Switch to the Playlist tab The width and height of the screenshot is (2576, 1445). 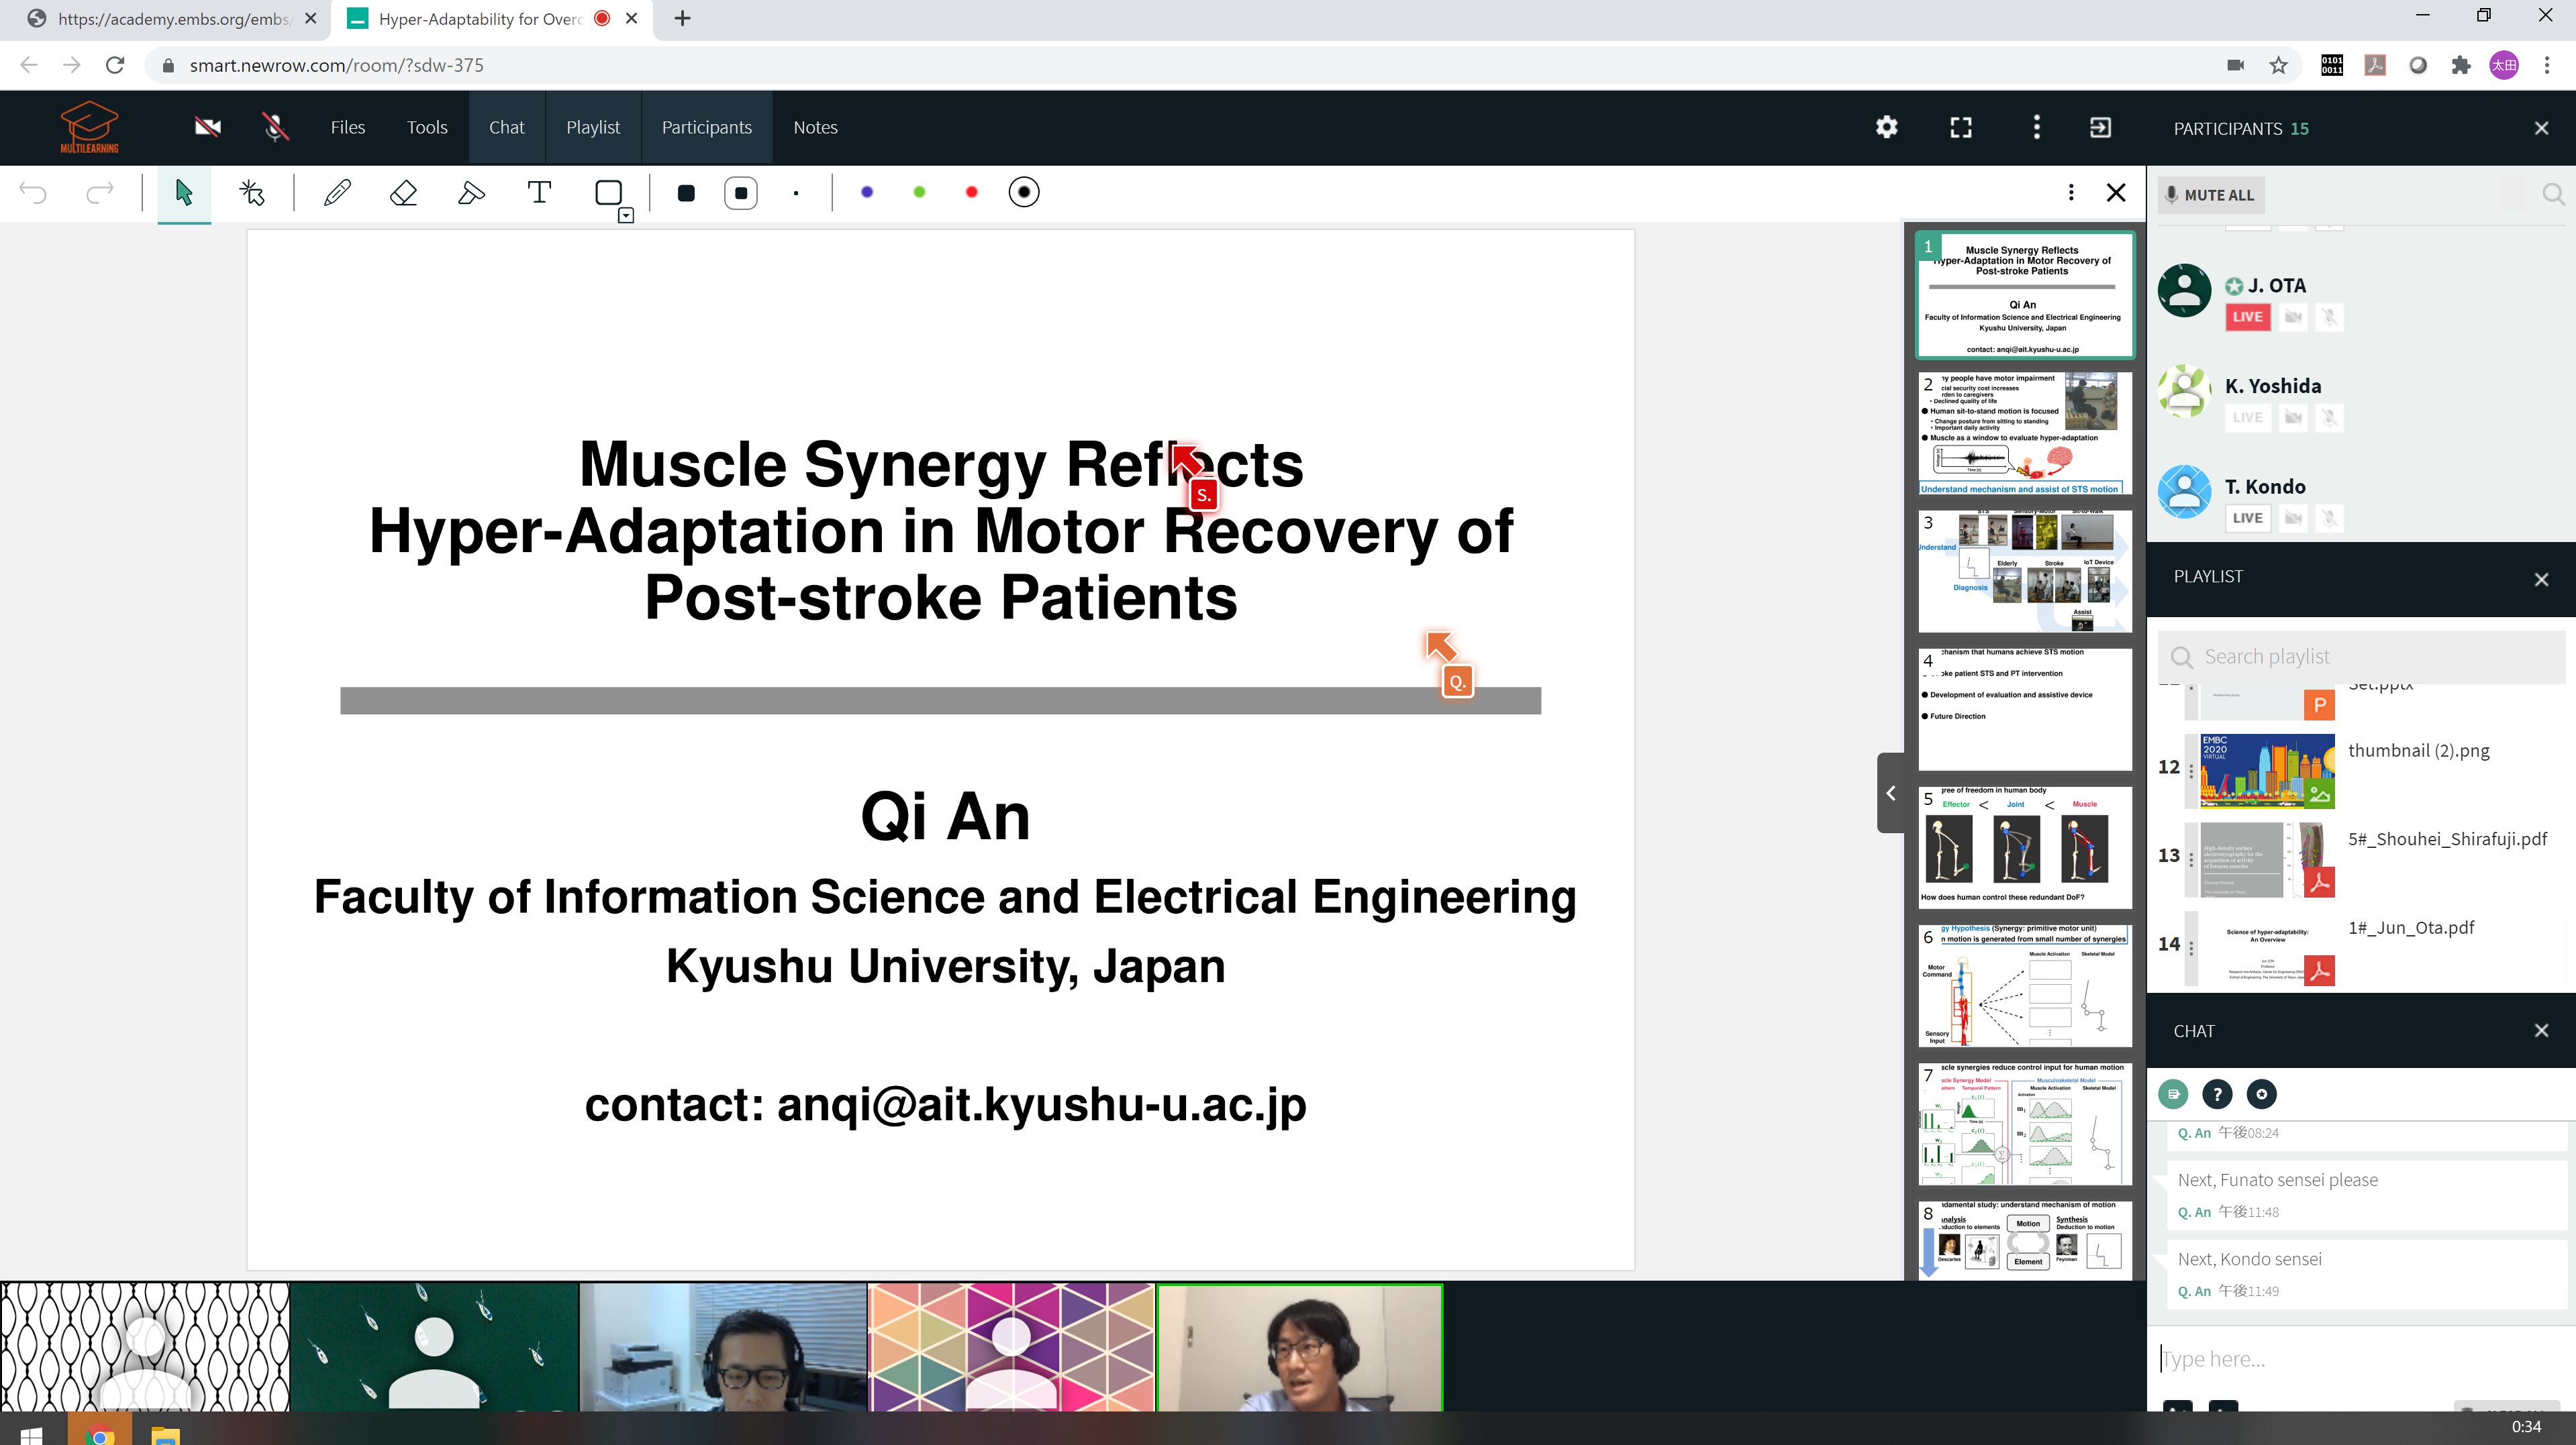(593, 127)
